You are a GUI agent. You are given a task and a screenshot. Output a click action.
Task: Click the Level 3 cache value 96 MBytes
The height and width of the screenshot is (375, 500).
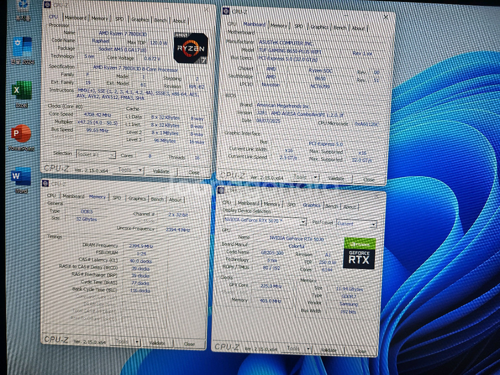click(x=165, y=140)
